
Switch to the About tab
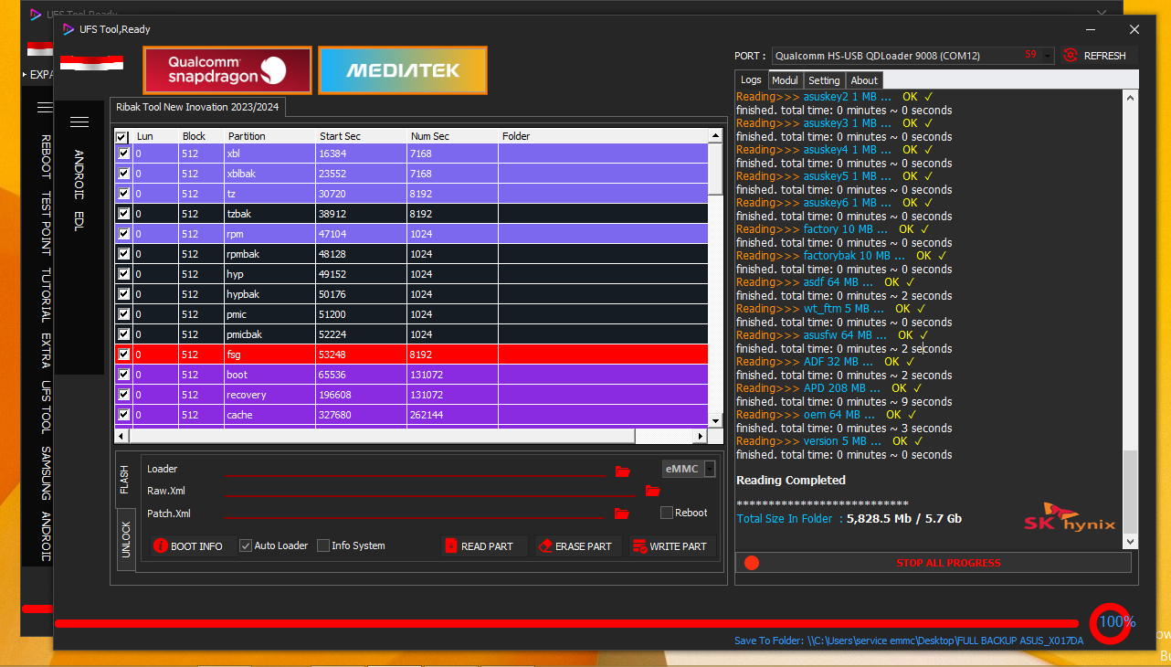[864, 80]
